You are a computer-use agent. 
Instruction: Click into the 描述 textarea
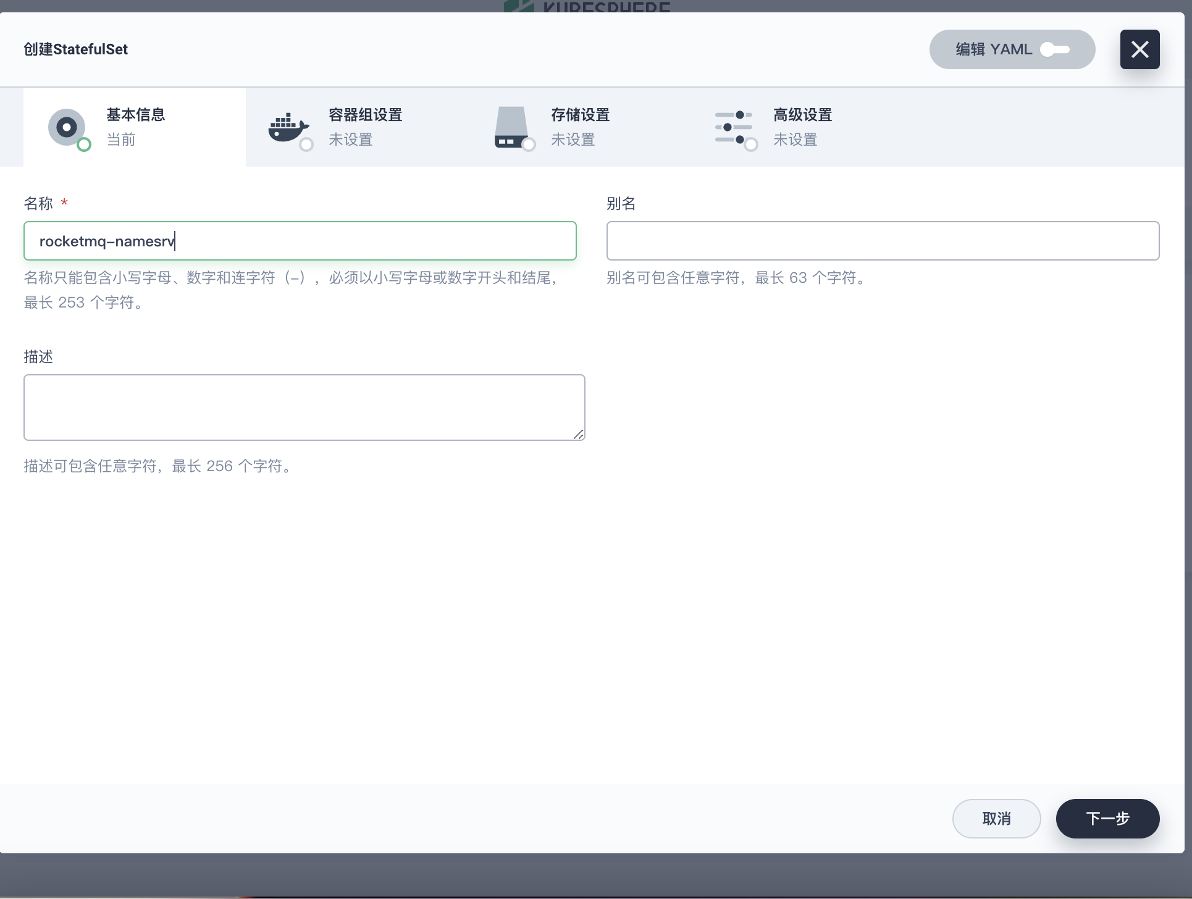304,408
